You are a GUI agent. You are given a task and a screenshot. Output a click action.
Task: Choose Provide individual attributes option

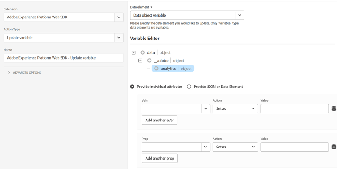133,87
